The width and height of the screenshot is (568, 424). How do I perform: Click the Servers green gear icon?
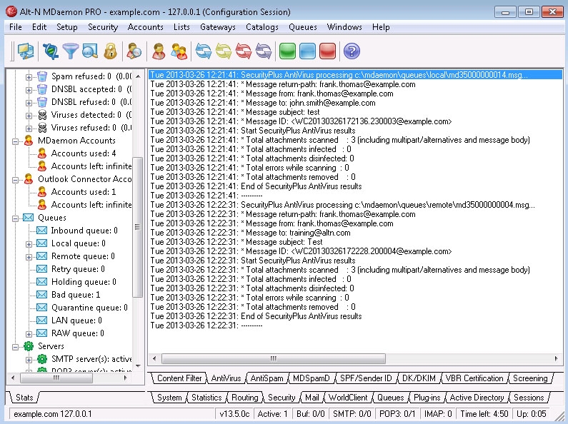(29, 346)
